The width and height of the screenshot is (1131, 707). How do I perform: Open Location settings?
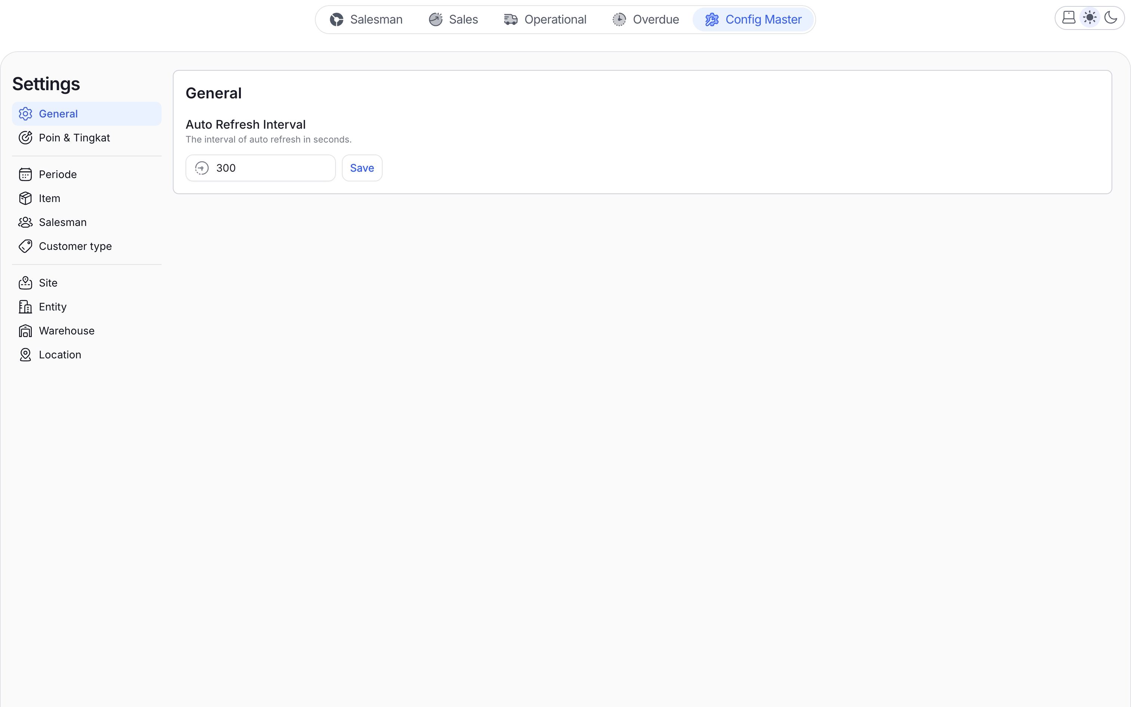(87, 355)
